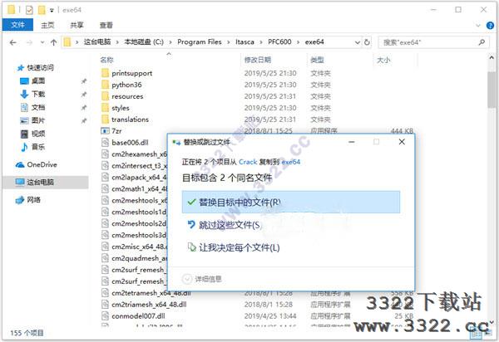Sort by 类型 column header
Screen dimensions: 499x342
pyautogui.click(x=317, y=60)
